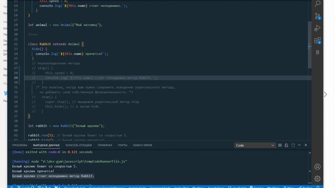
Task: Click the 'class Rabbit extends Animal' line
Action: click(x=56, y=44)
